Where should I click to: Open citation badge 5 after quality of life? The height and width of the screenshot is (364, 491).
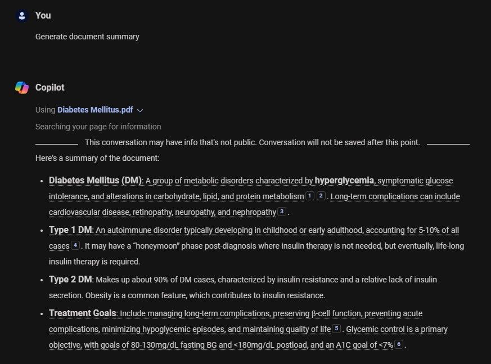point(335,329)
